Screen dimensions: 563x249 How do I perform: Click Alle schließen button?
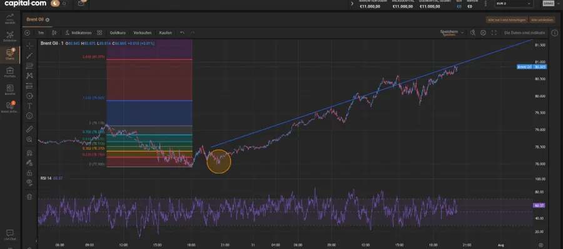point(542,20)
